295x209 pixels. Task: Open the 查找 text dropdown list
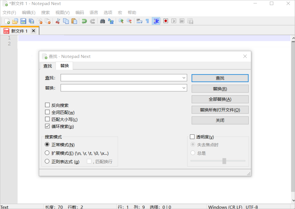pos(184,78)
